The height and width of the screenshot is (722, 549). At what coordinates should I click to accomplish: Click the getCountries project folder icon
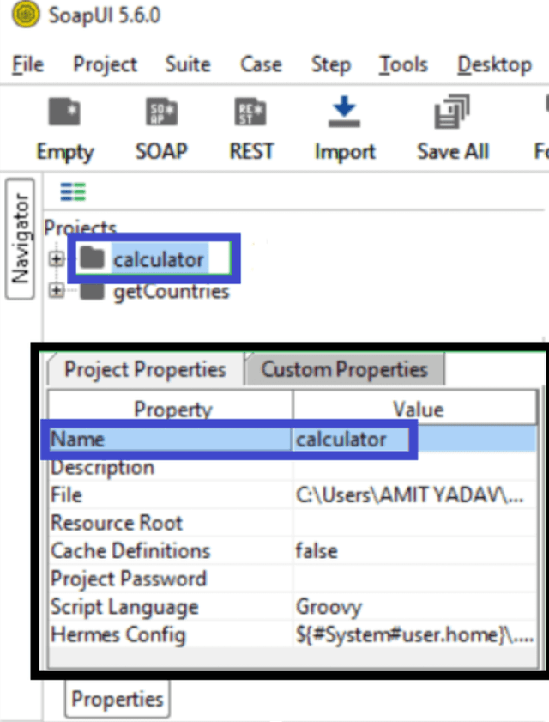94,292
